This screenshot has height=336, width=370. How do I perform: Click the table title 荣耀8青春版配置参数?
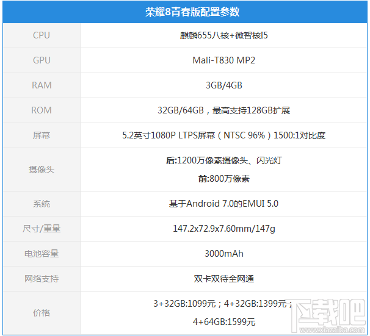(x=192, y=12)
